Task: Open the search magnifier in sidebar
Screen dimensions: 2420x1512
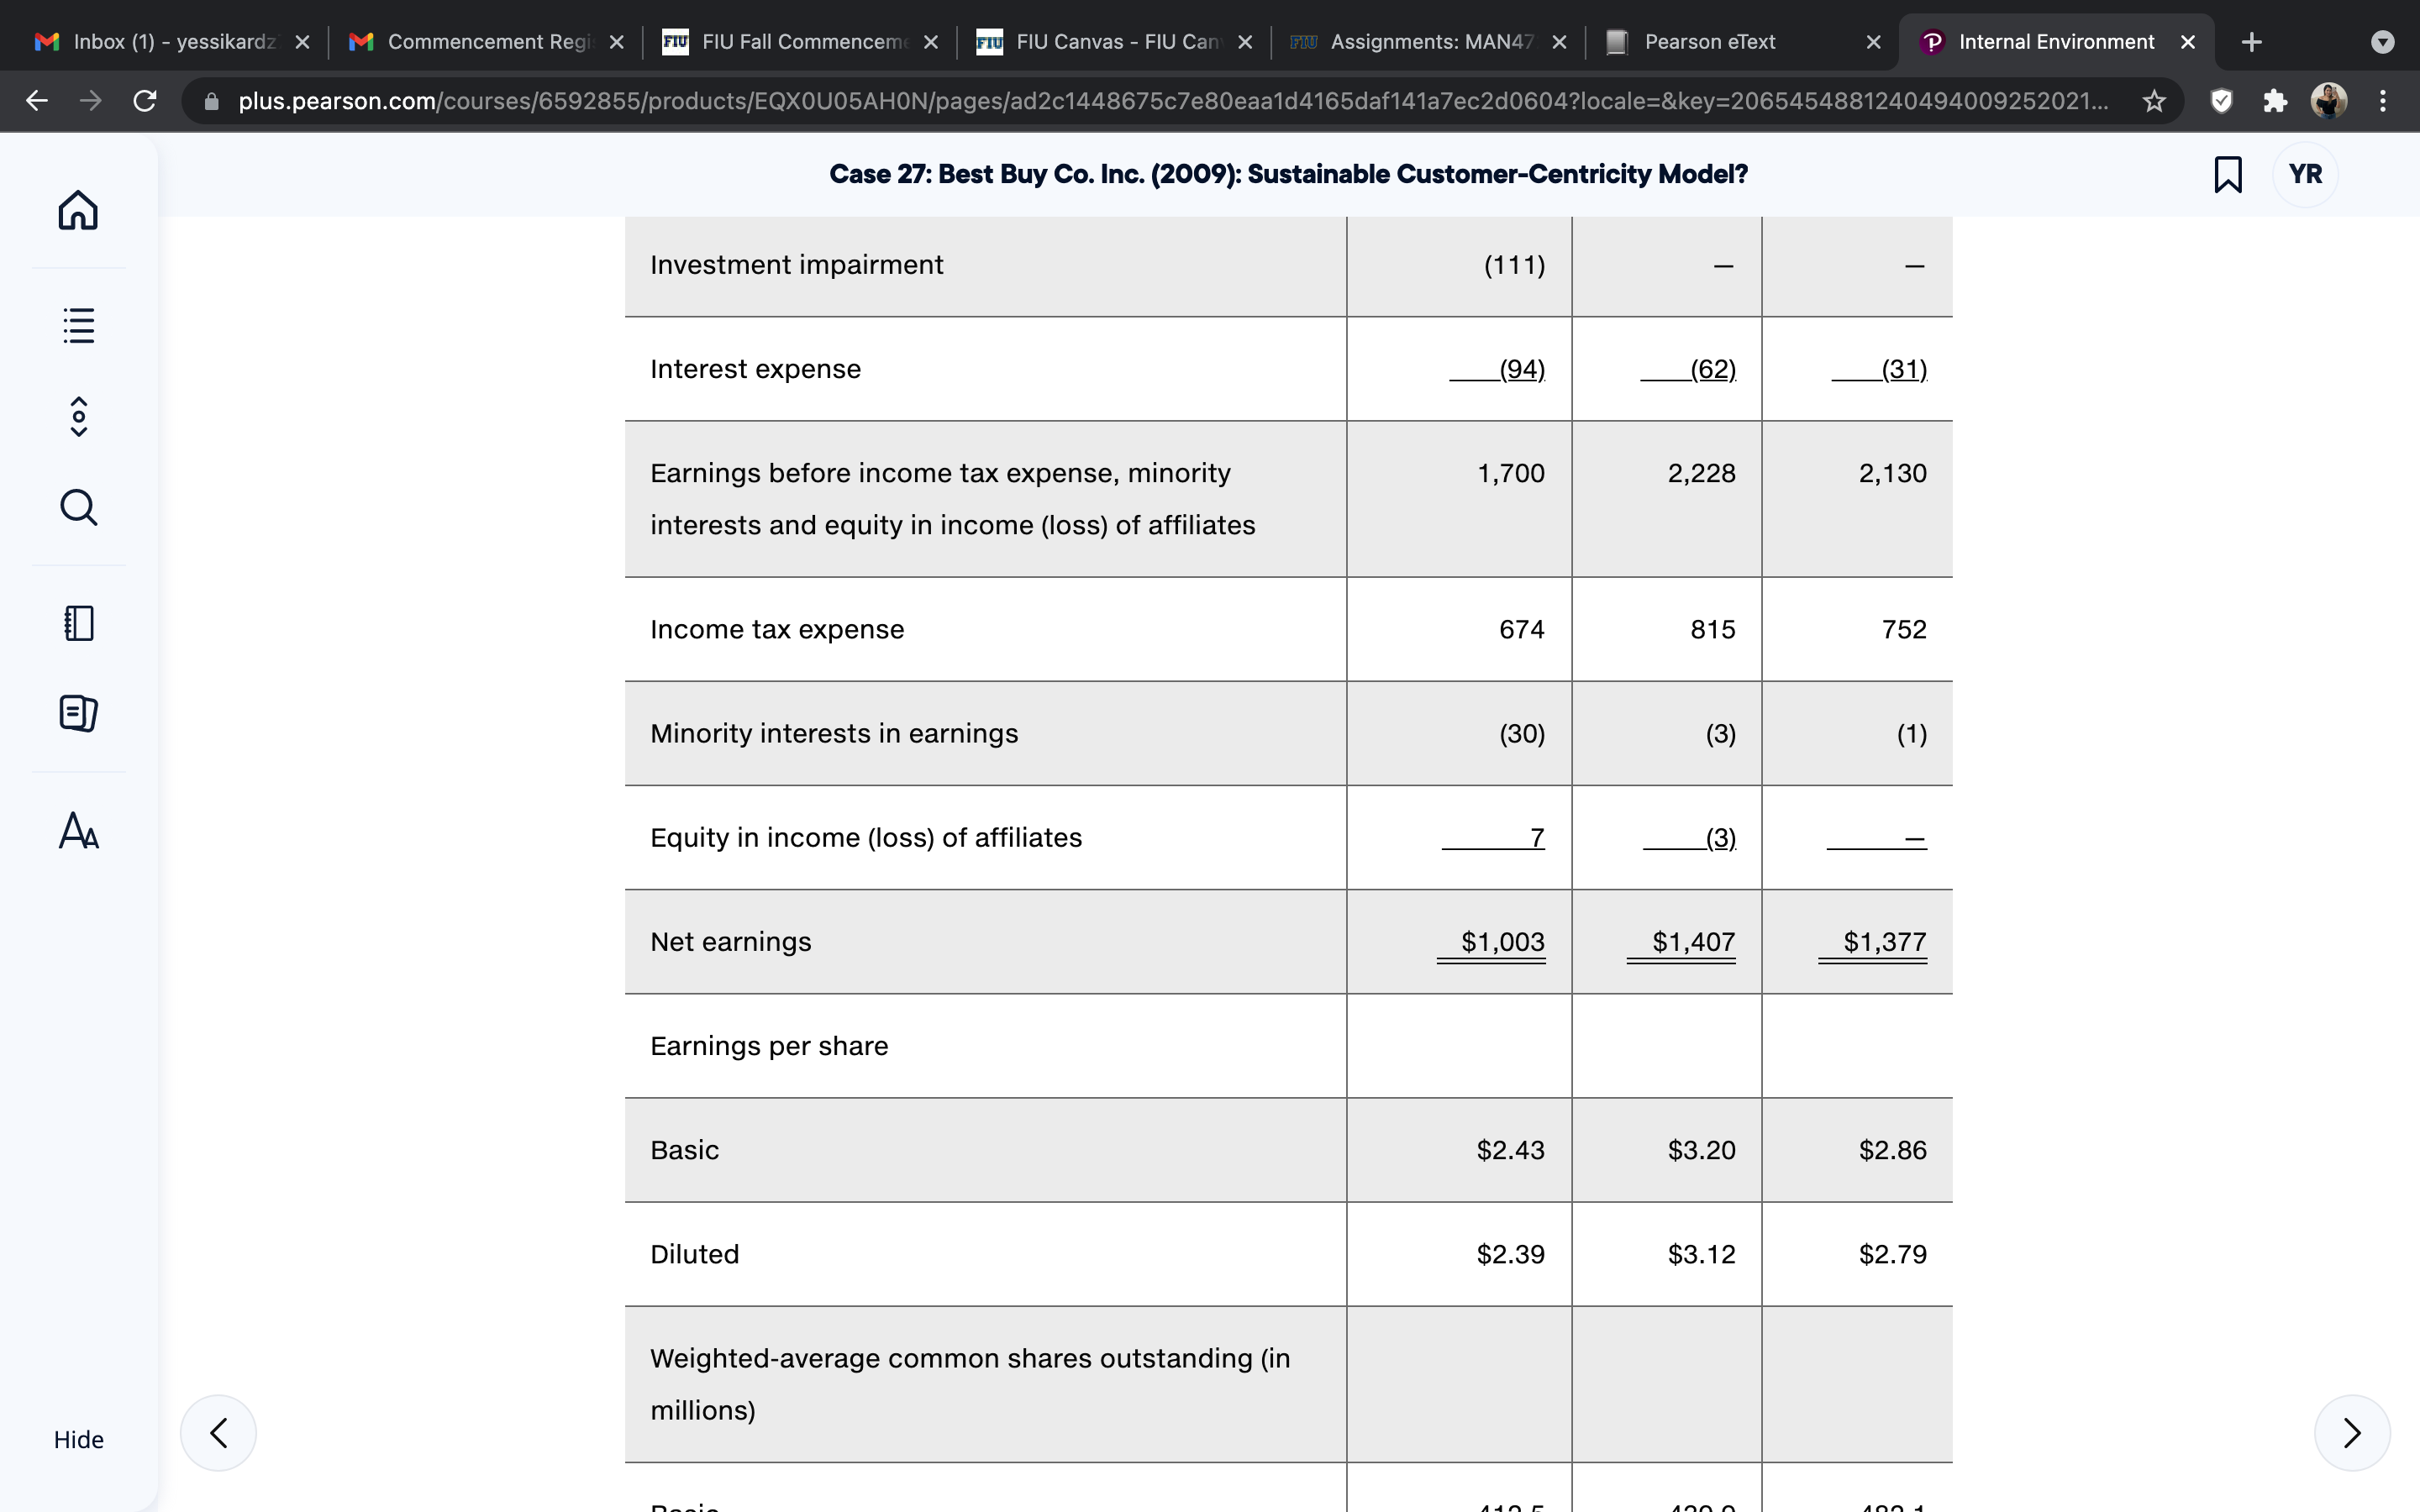Action: pyautogui.click(x=79, y=507)
